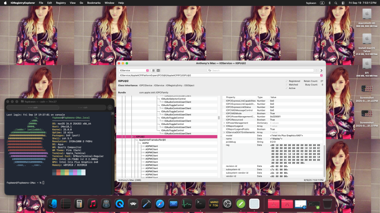Open the Go menu
Image resolution: width=380 pixels, height=213 pixels.
tap(81, 3)
